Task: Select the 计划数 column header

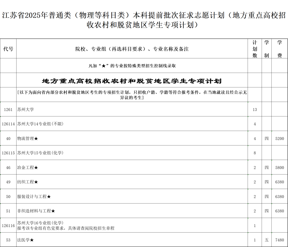Action: pos(255,49)
